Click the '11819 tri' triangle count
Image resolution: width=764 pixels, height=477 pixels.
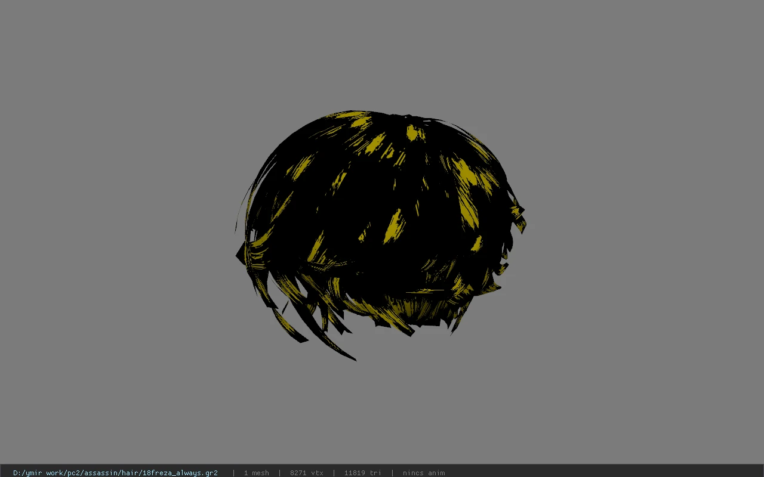click(x=362, y=473)
